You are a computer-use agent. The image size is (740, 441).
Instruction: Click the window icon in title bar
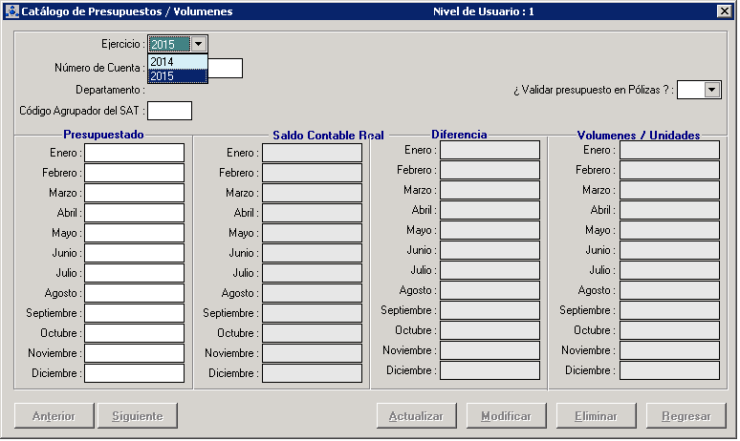[x=12, y=11]
